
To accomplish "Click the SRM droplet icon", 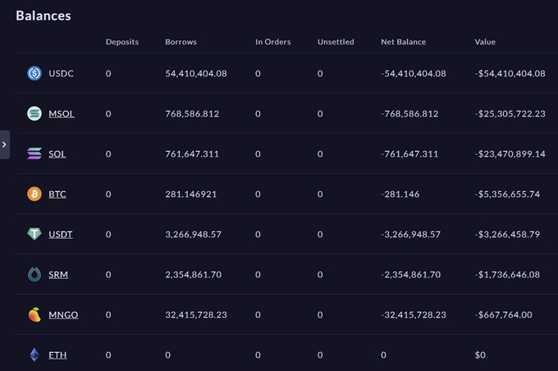I will tap(34, 274).
